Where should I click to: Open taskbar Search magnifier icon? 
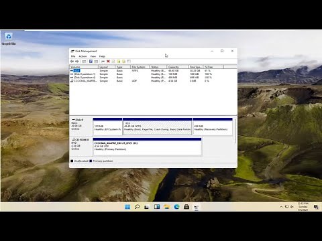(x=137, y=207)
